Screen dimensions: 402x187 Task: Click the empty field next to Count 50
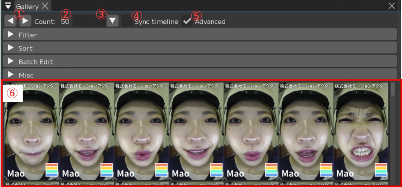click(89, 21)
